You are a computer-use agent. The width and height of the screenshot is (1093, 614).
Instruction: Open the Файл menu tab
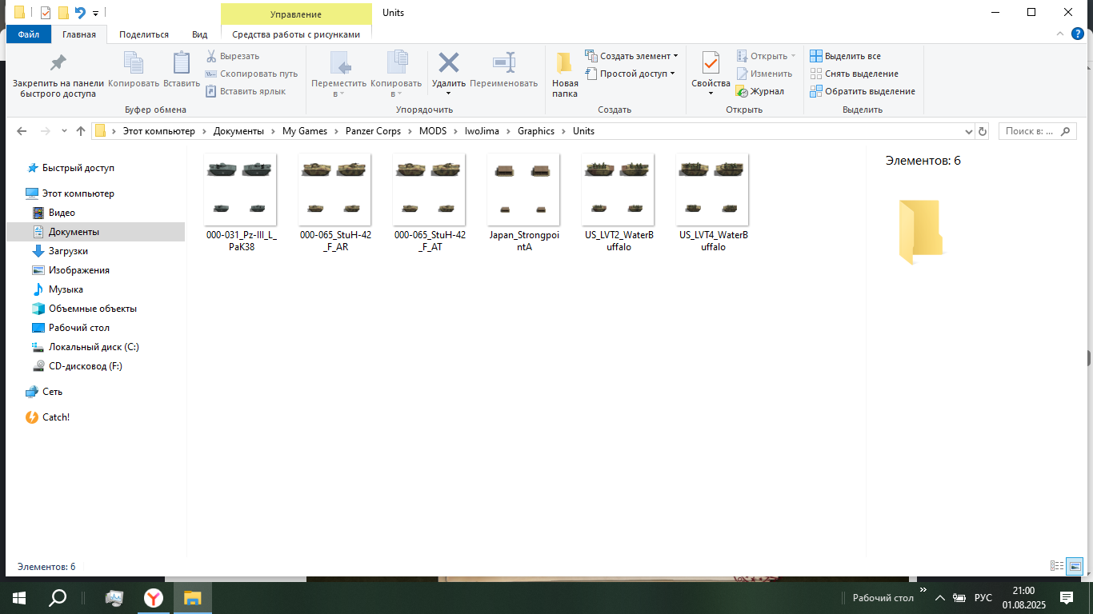(29, 34)
